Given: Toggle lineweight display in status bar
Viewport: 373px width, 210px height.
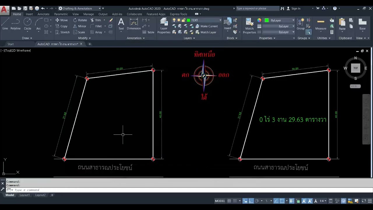Looking at the screenshot, I should [292, 201].
